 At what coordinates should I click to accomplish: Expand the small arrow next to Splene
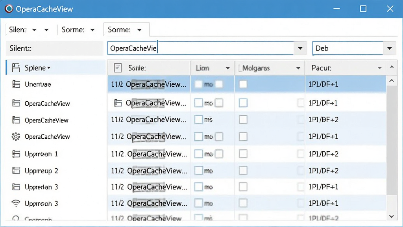coord(49,68)
